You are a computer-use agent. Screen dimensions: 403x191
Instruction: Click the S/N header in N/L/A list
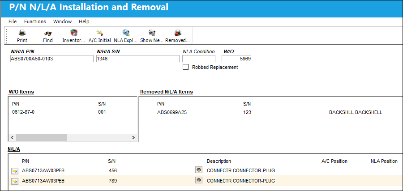(112, 161)
